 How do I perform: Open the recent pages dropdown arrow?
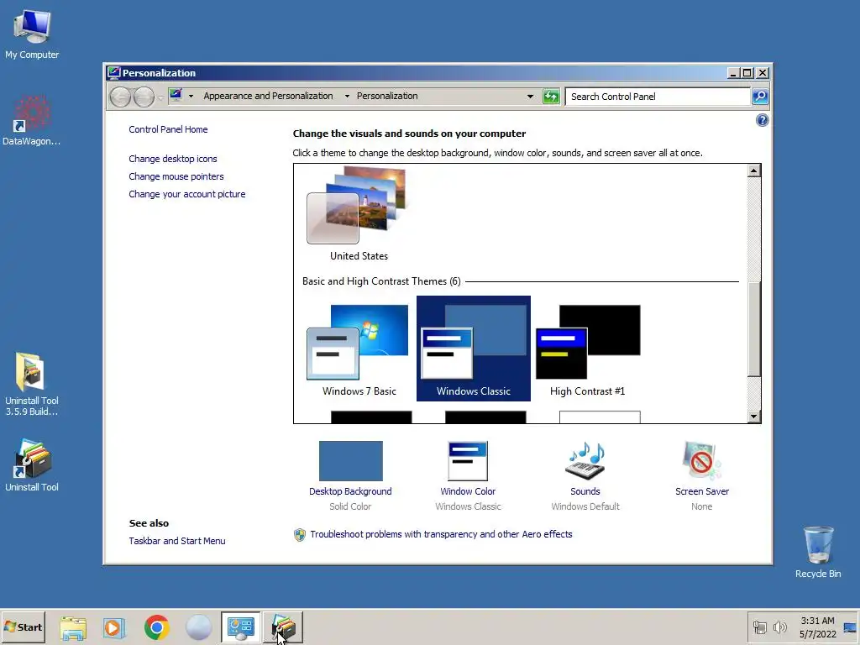tap(160, 97)
